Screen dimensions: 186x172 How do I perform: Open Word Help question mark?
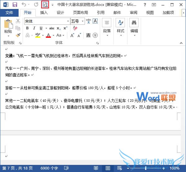(145, 5)
